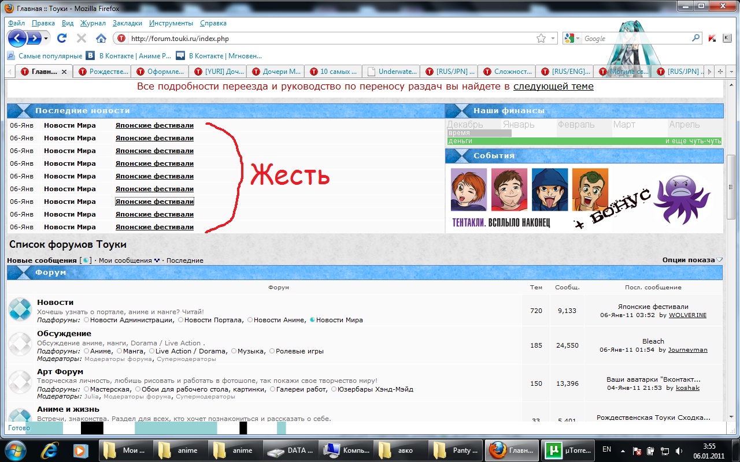740x462 pixels.
Task: Click the grey K keyboard toolbar button
Action: [x=727, y=38]
